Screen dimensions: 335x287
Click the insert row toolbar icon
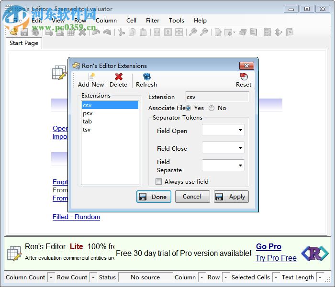[49, 32]
